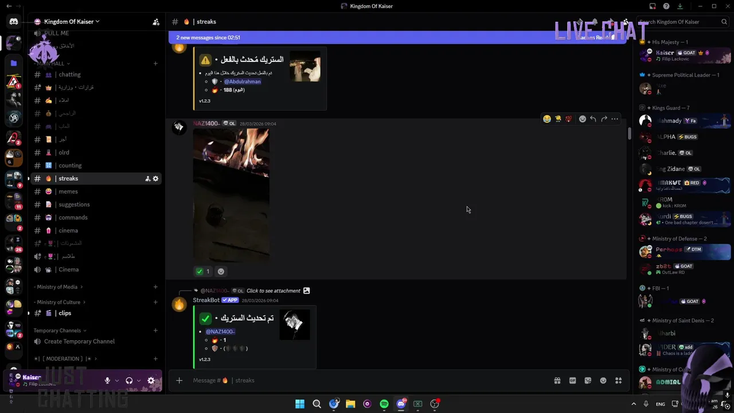The height and width of the screenshot is (413, 734).
Task: Open headphone output options arrow
Action: click(x=139, y=380)
